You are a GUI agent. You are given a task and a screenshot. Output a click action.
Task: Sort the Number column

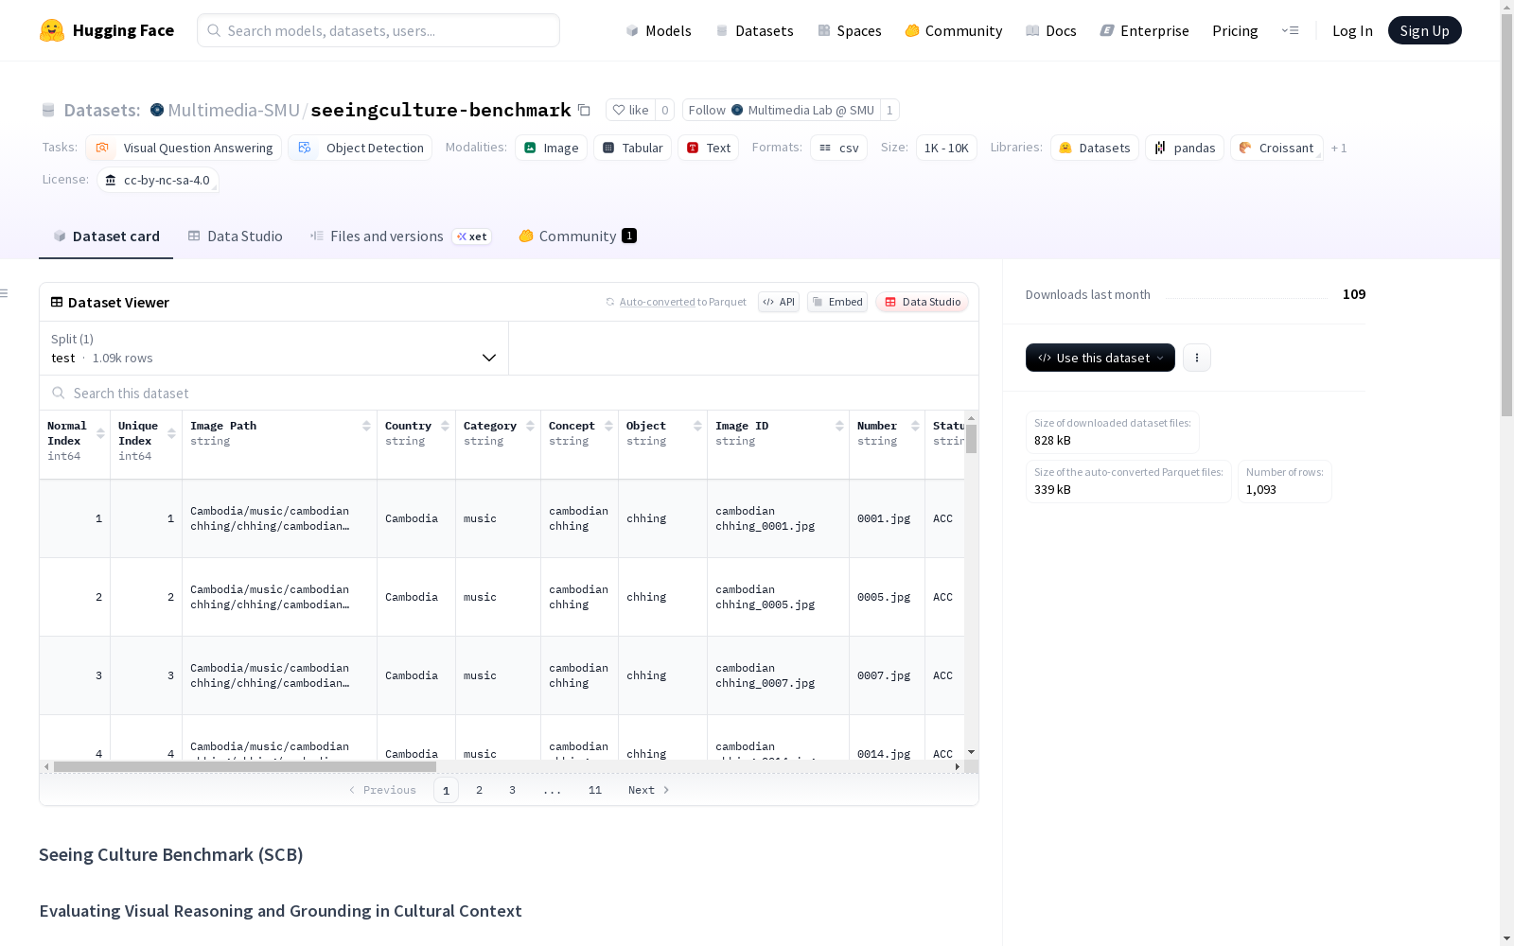pyautogui.click(x=915, y=426)
